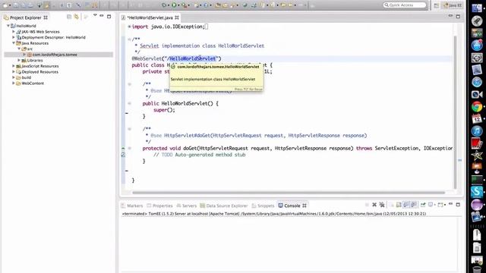
Task: Click Remove All Terminated Launches double-X icon
Action: [x=382, y=205]
